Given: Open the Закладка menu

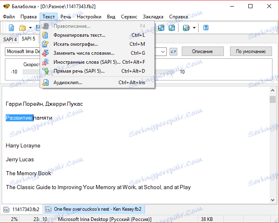Looking at the screenshot, I should [x=153, y=17].
